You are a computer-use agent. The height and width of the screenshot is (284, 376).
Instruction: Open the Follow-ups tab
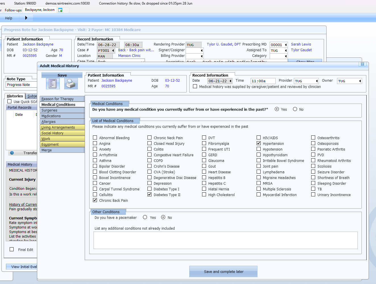pos(13,10)
